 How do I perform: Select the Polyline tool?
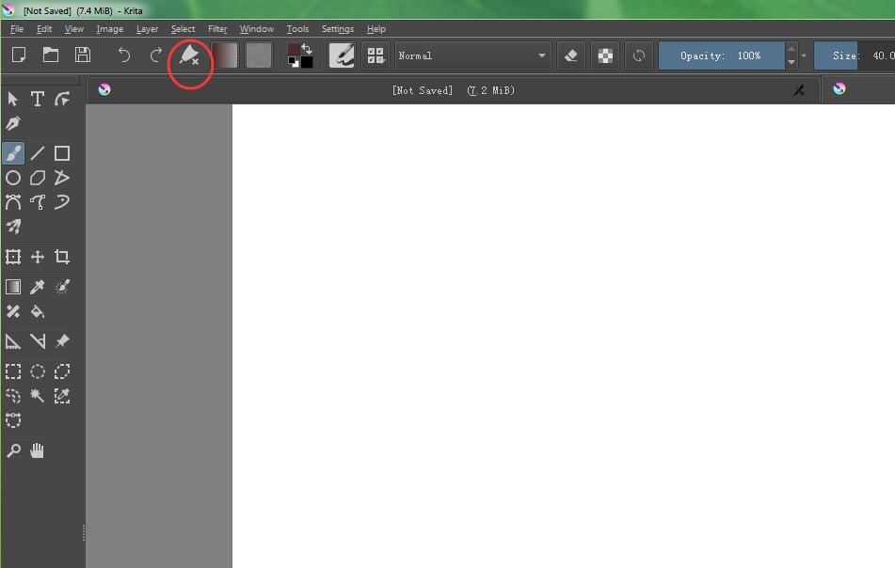click(62, 178)
